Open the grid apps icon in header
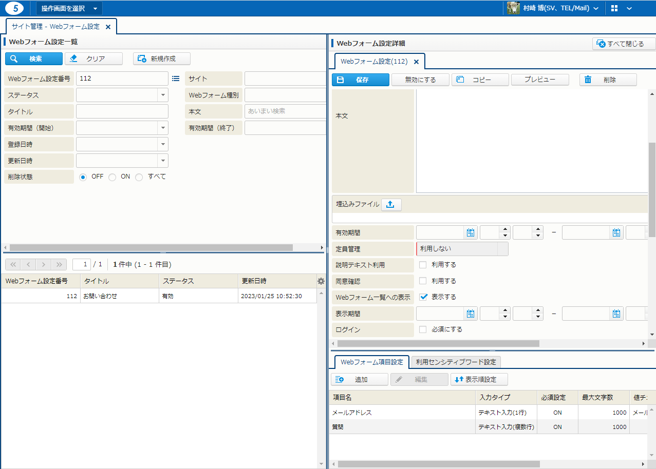 click(614, 8)
